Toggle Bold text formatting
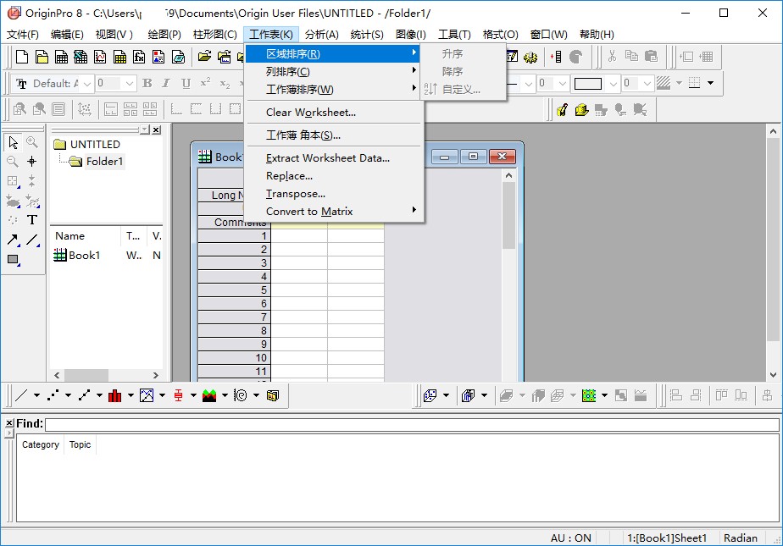 pyautogui.click(x=147, y=83)
